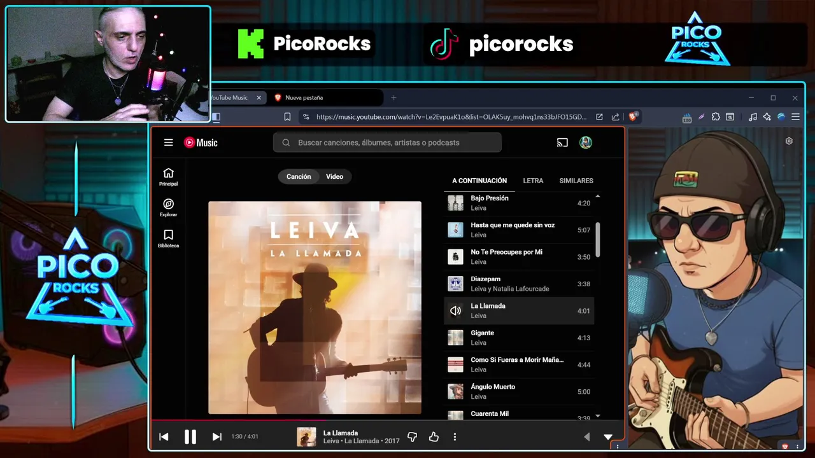The height and width of the screenshot is (458, 815).
Task: Open the account avatar menu
Action: pyautogui.click(x=586, y=142)
